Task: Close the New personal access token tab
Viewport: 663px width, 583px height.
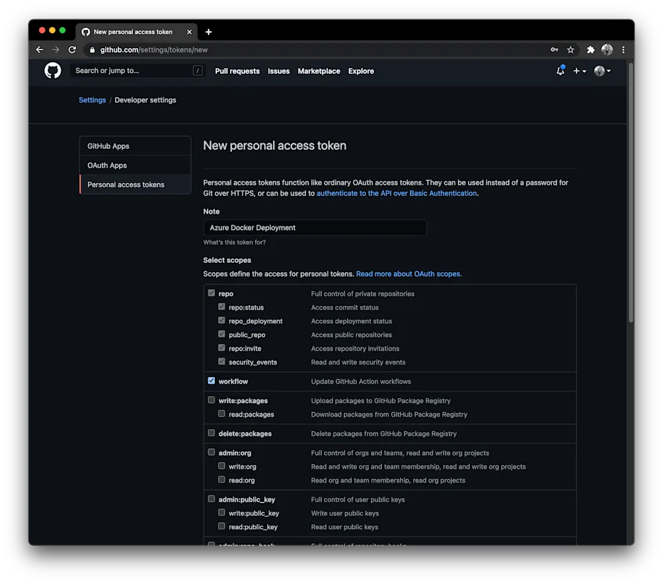Action: (189, 32)
